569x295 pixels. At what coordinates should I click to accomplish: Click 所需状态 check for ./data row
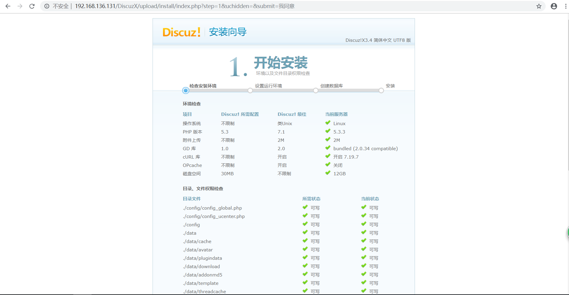tap(305, 232)
